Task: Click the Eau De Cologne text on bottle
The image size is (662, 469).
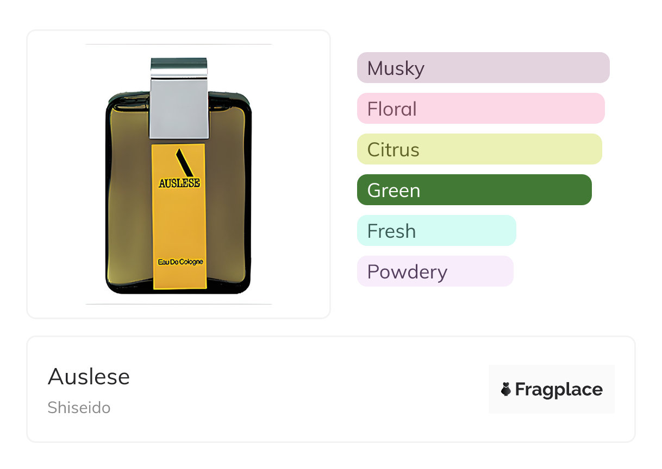Action: [180, 262]
